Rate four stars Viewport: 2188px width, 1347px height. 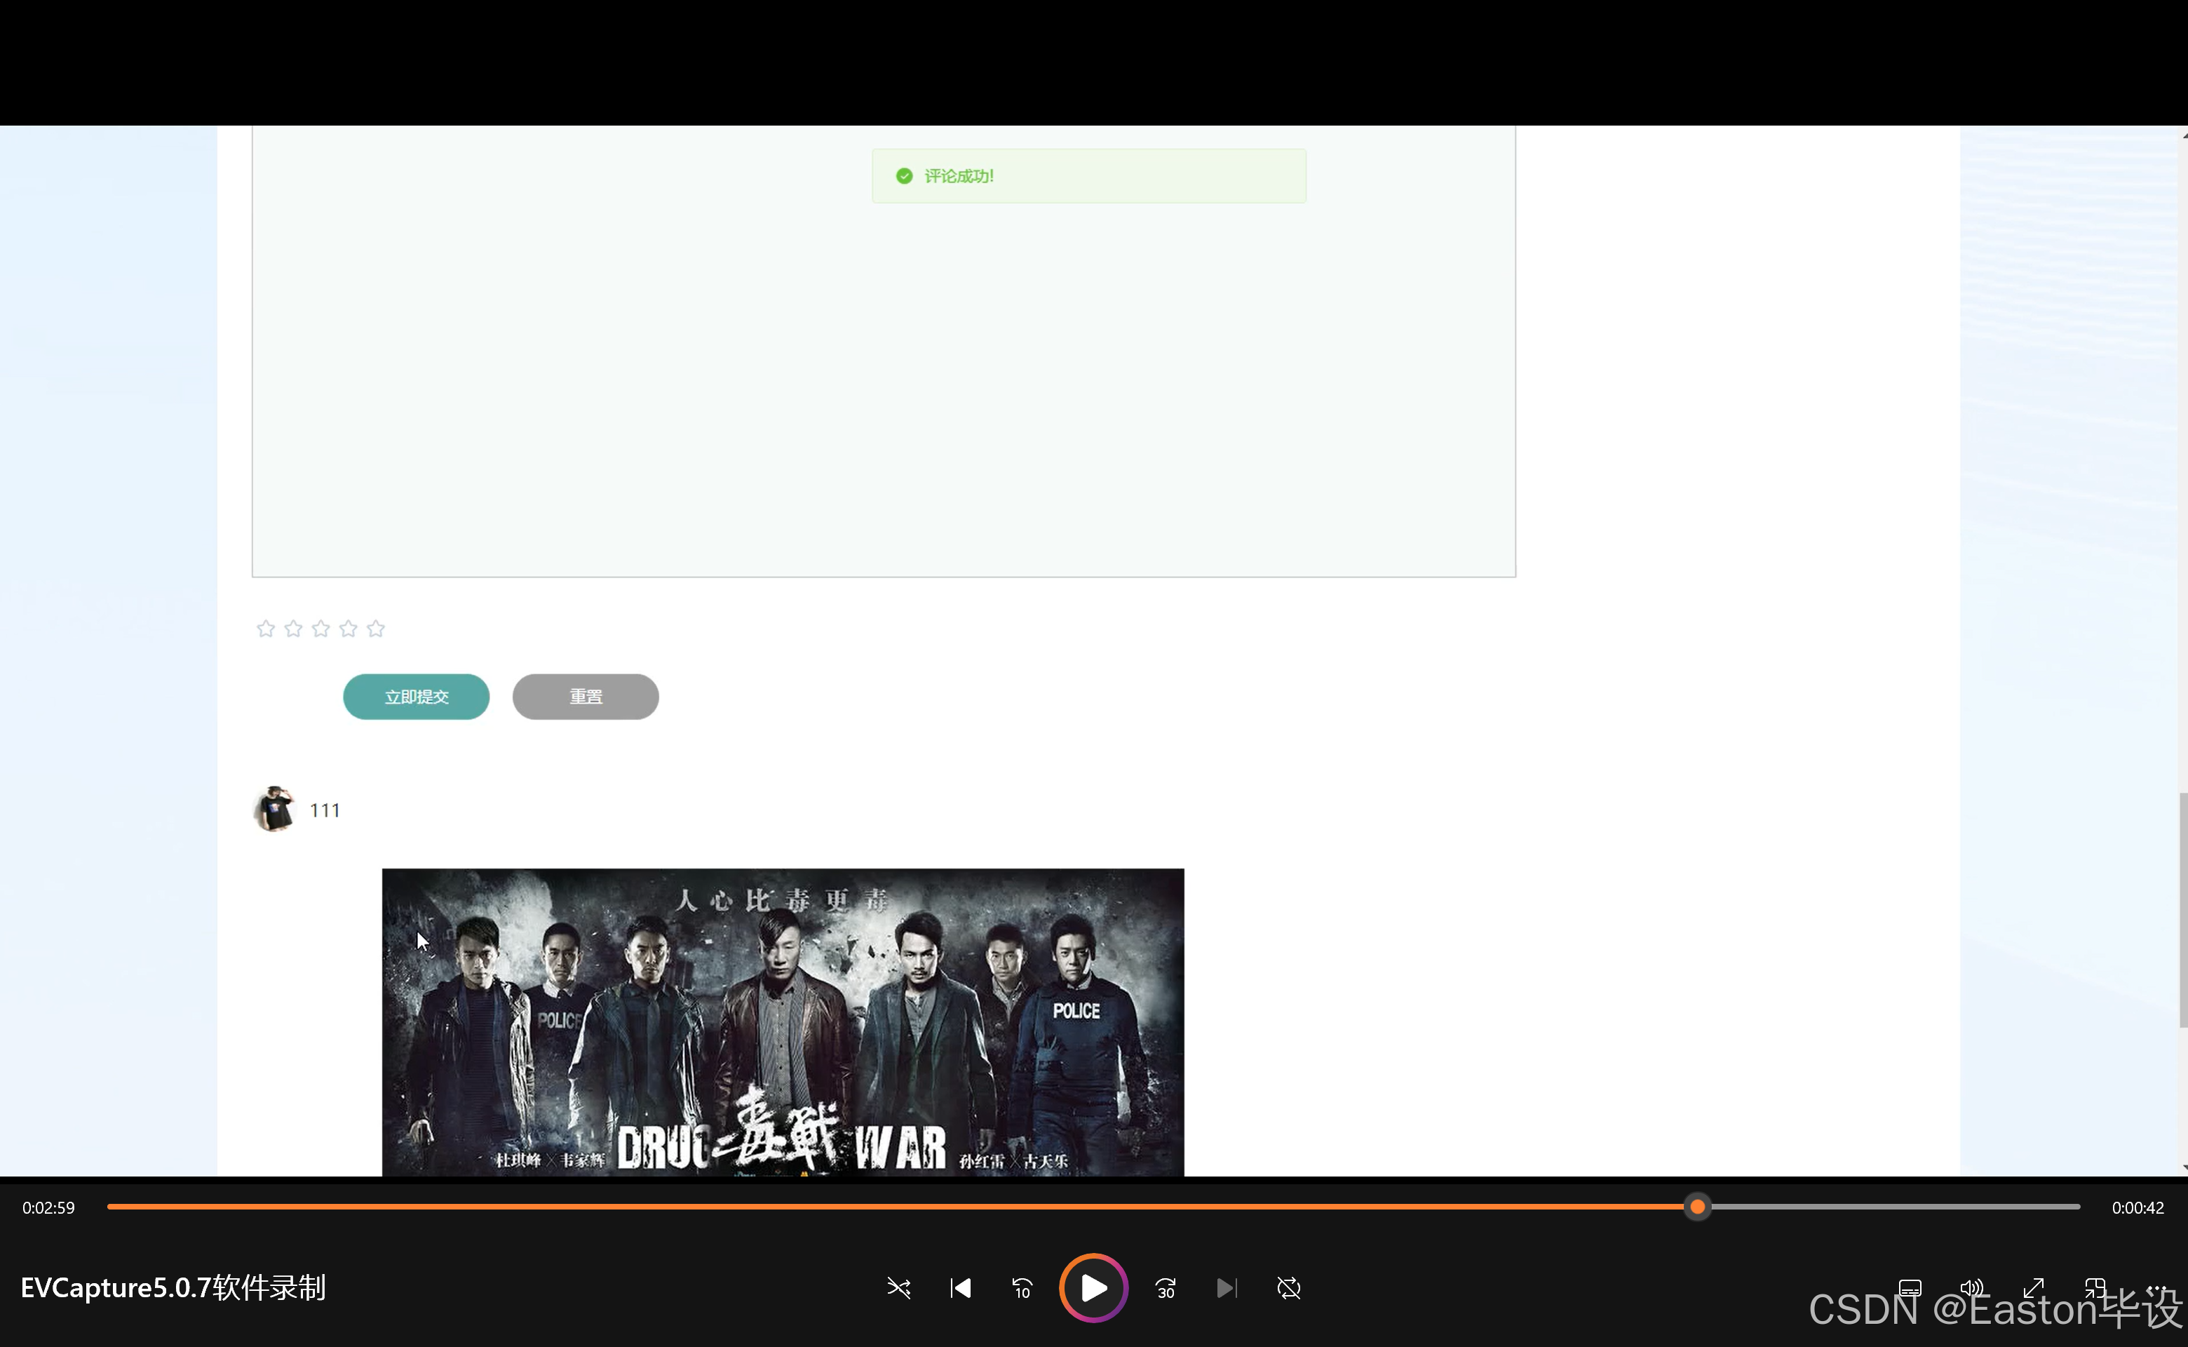(349, 629)
